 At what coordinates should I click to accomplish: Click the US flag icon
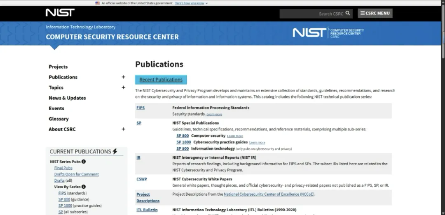(97, 3)
